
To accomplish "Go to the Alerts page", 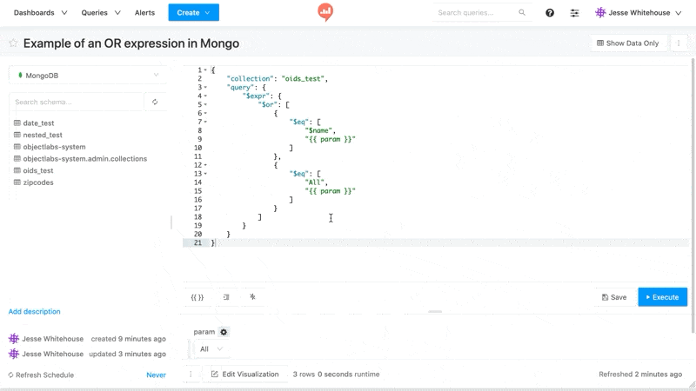I will click(144, 12).
